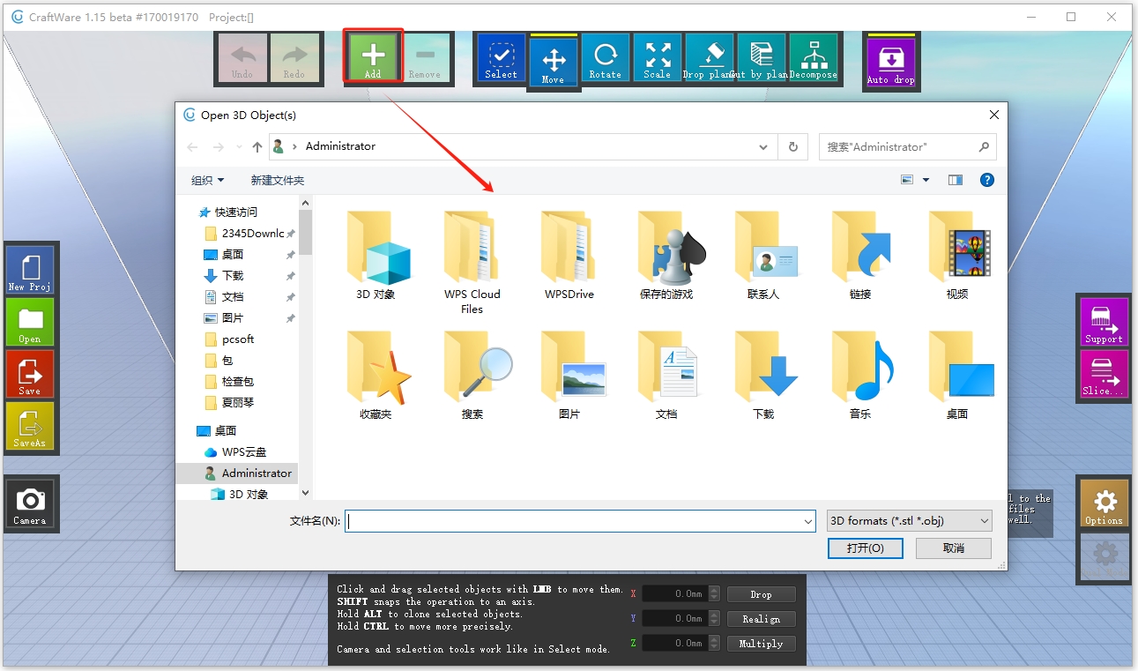Screen dimensions: 1138x671
Task: Select 快速访问 in the navigation tree
Action: (x=236, y=212)
